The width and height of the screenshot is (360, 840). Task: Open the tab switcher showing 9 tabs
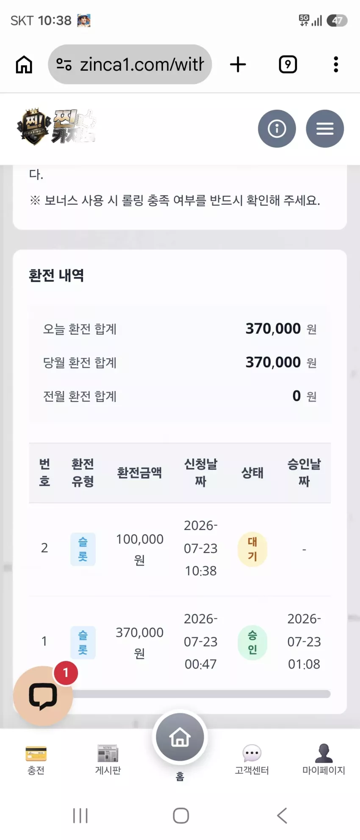pyautogui.click(x=288, y=64)
